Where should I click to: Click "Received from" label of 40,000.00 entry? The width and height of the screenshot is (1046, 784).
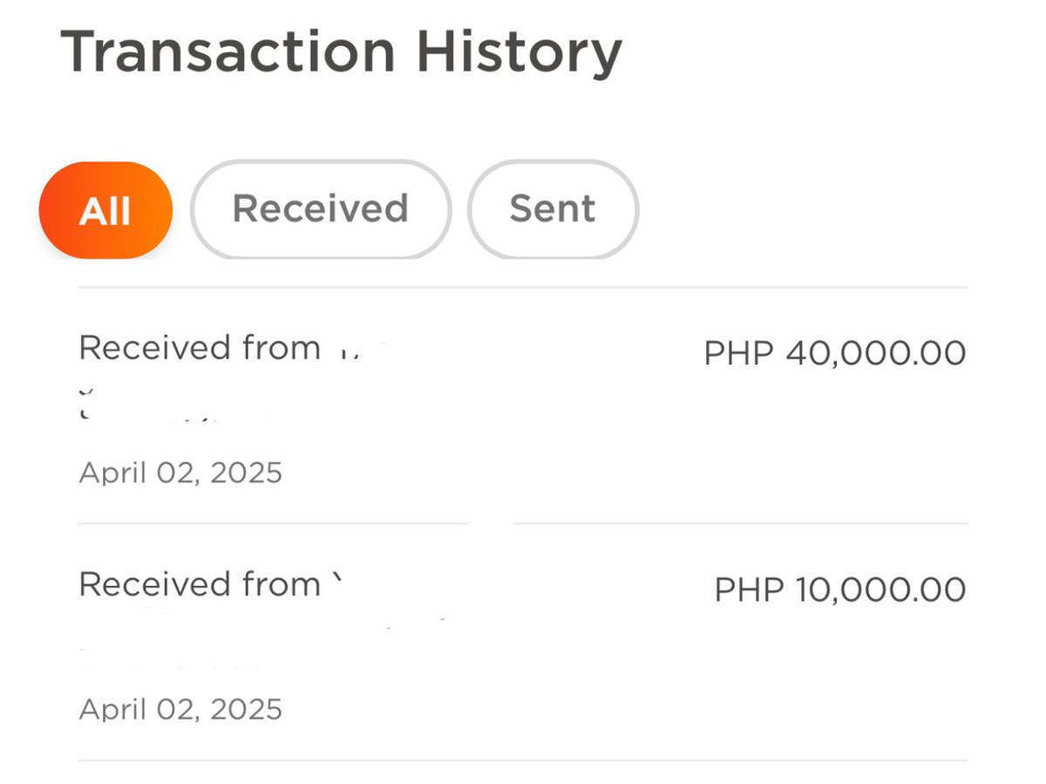[x=200, y=348]
